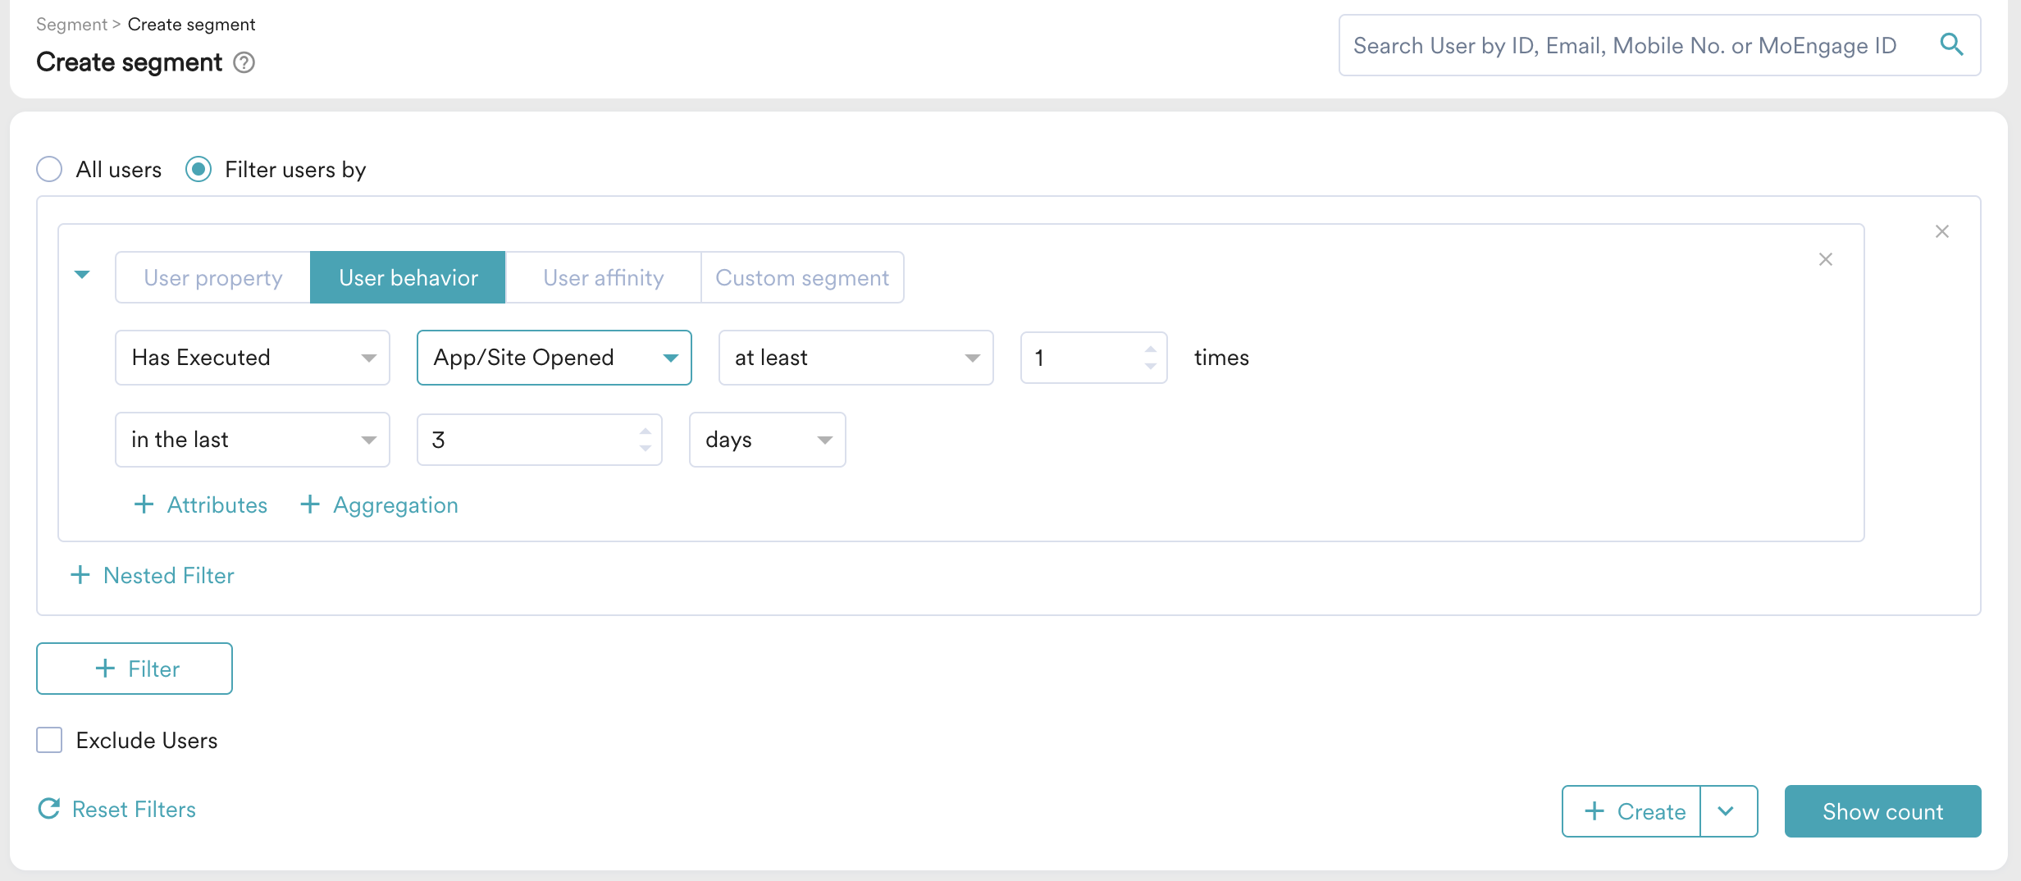Select the All users radio button
The height and width of the screenshot is (881, 2021).
[x=50, y=169]
